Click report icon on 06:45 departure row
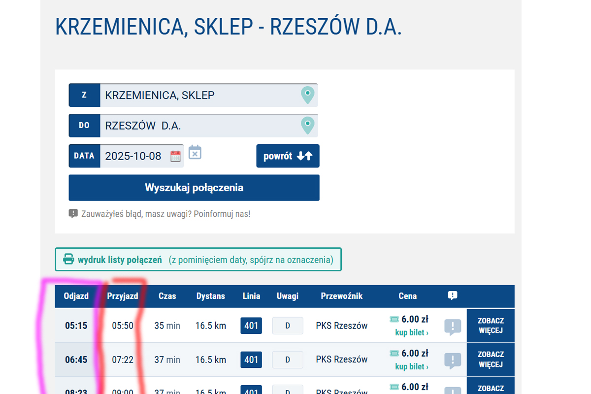Image resolution: width=591 pixels, height=394 pixels. 453,360
